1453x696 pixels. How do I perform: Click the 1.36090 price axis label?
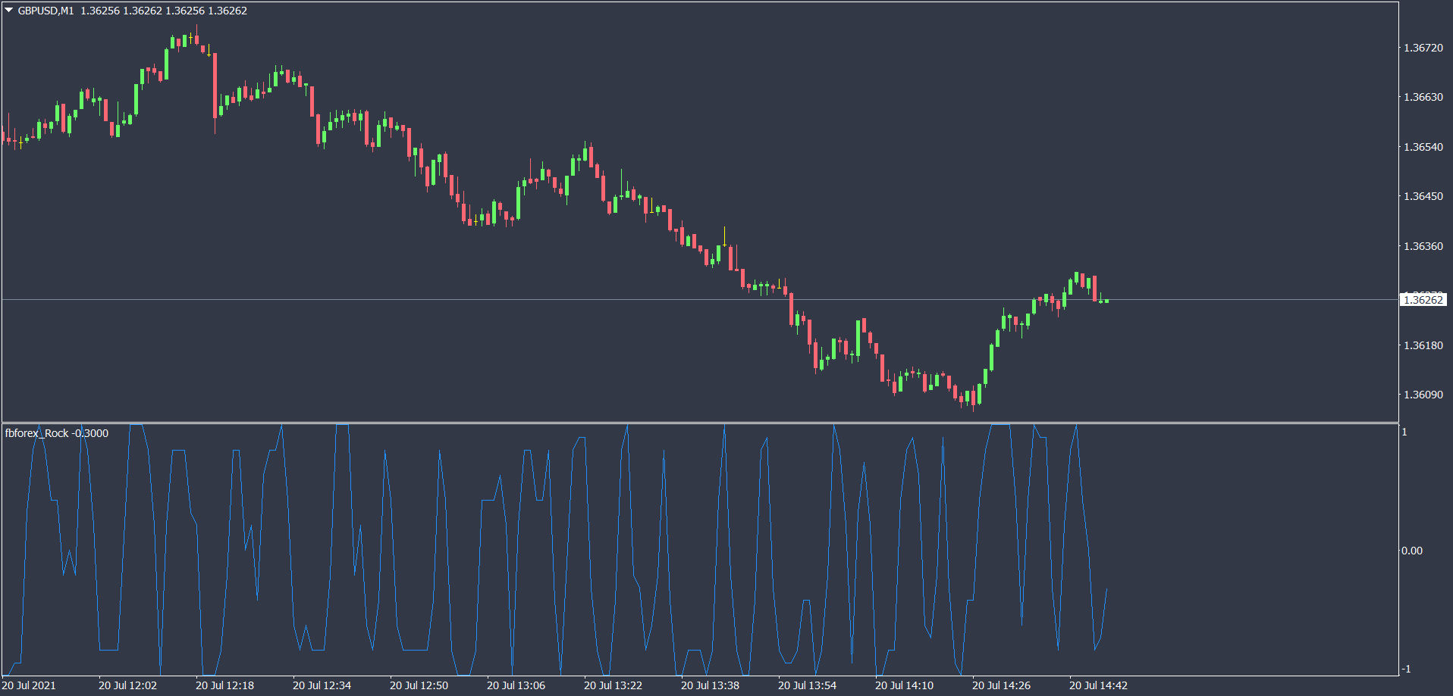(x=1423, y=395)
